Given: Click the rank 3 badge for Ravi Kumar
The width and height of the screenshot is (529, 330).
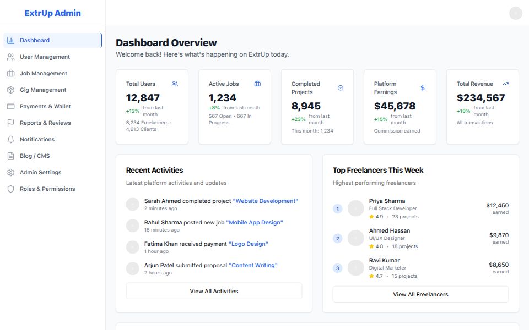Looking at the screenshot, I should coord(338,268).
